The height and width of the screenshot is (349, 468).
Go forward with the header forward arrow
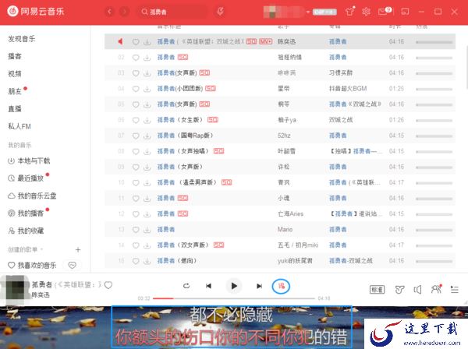[124, 12]
